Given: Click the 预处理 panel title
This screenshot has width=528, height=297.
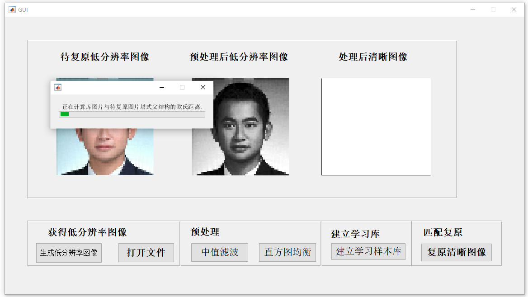Looking at the screenshot, I should (205, 231).
